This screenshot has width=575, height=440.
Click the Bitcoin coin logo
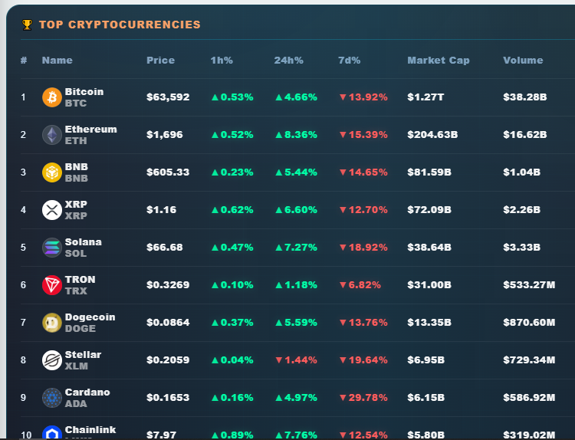click(52, 97)
